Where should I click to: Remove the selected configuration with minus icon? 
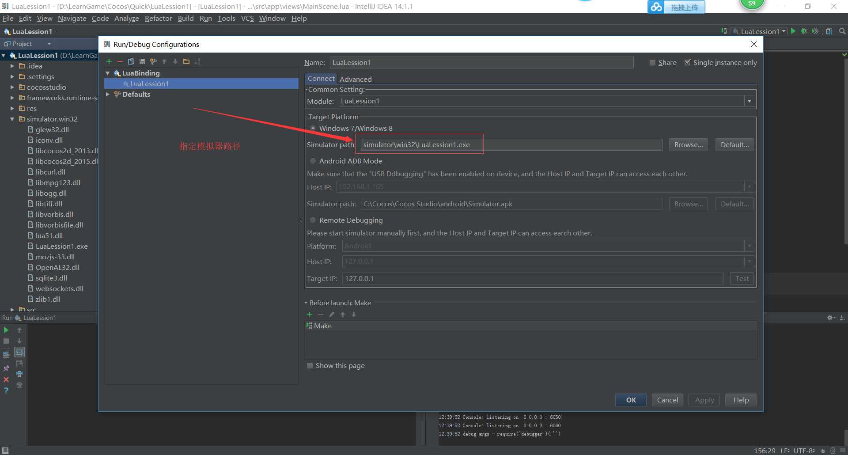click(x=120, y=61)
